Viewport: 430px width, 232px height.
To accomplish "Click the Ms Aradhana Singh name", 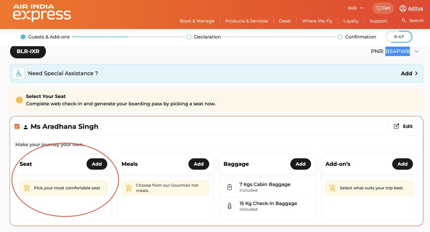I will (x=64, y=127).
